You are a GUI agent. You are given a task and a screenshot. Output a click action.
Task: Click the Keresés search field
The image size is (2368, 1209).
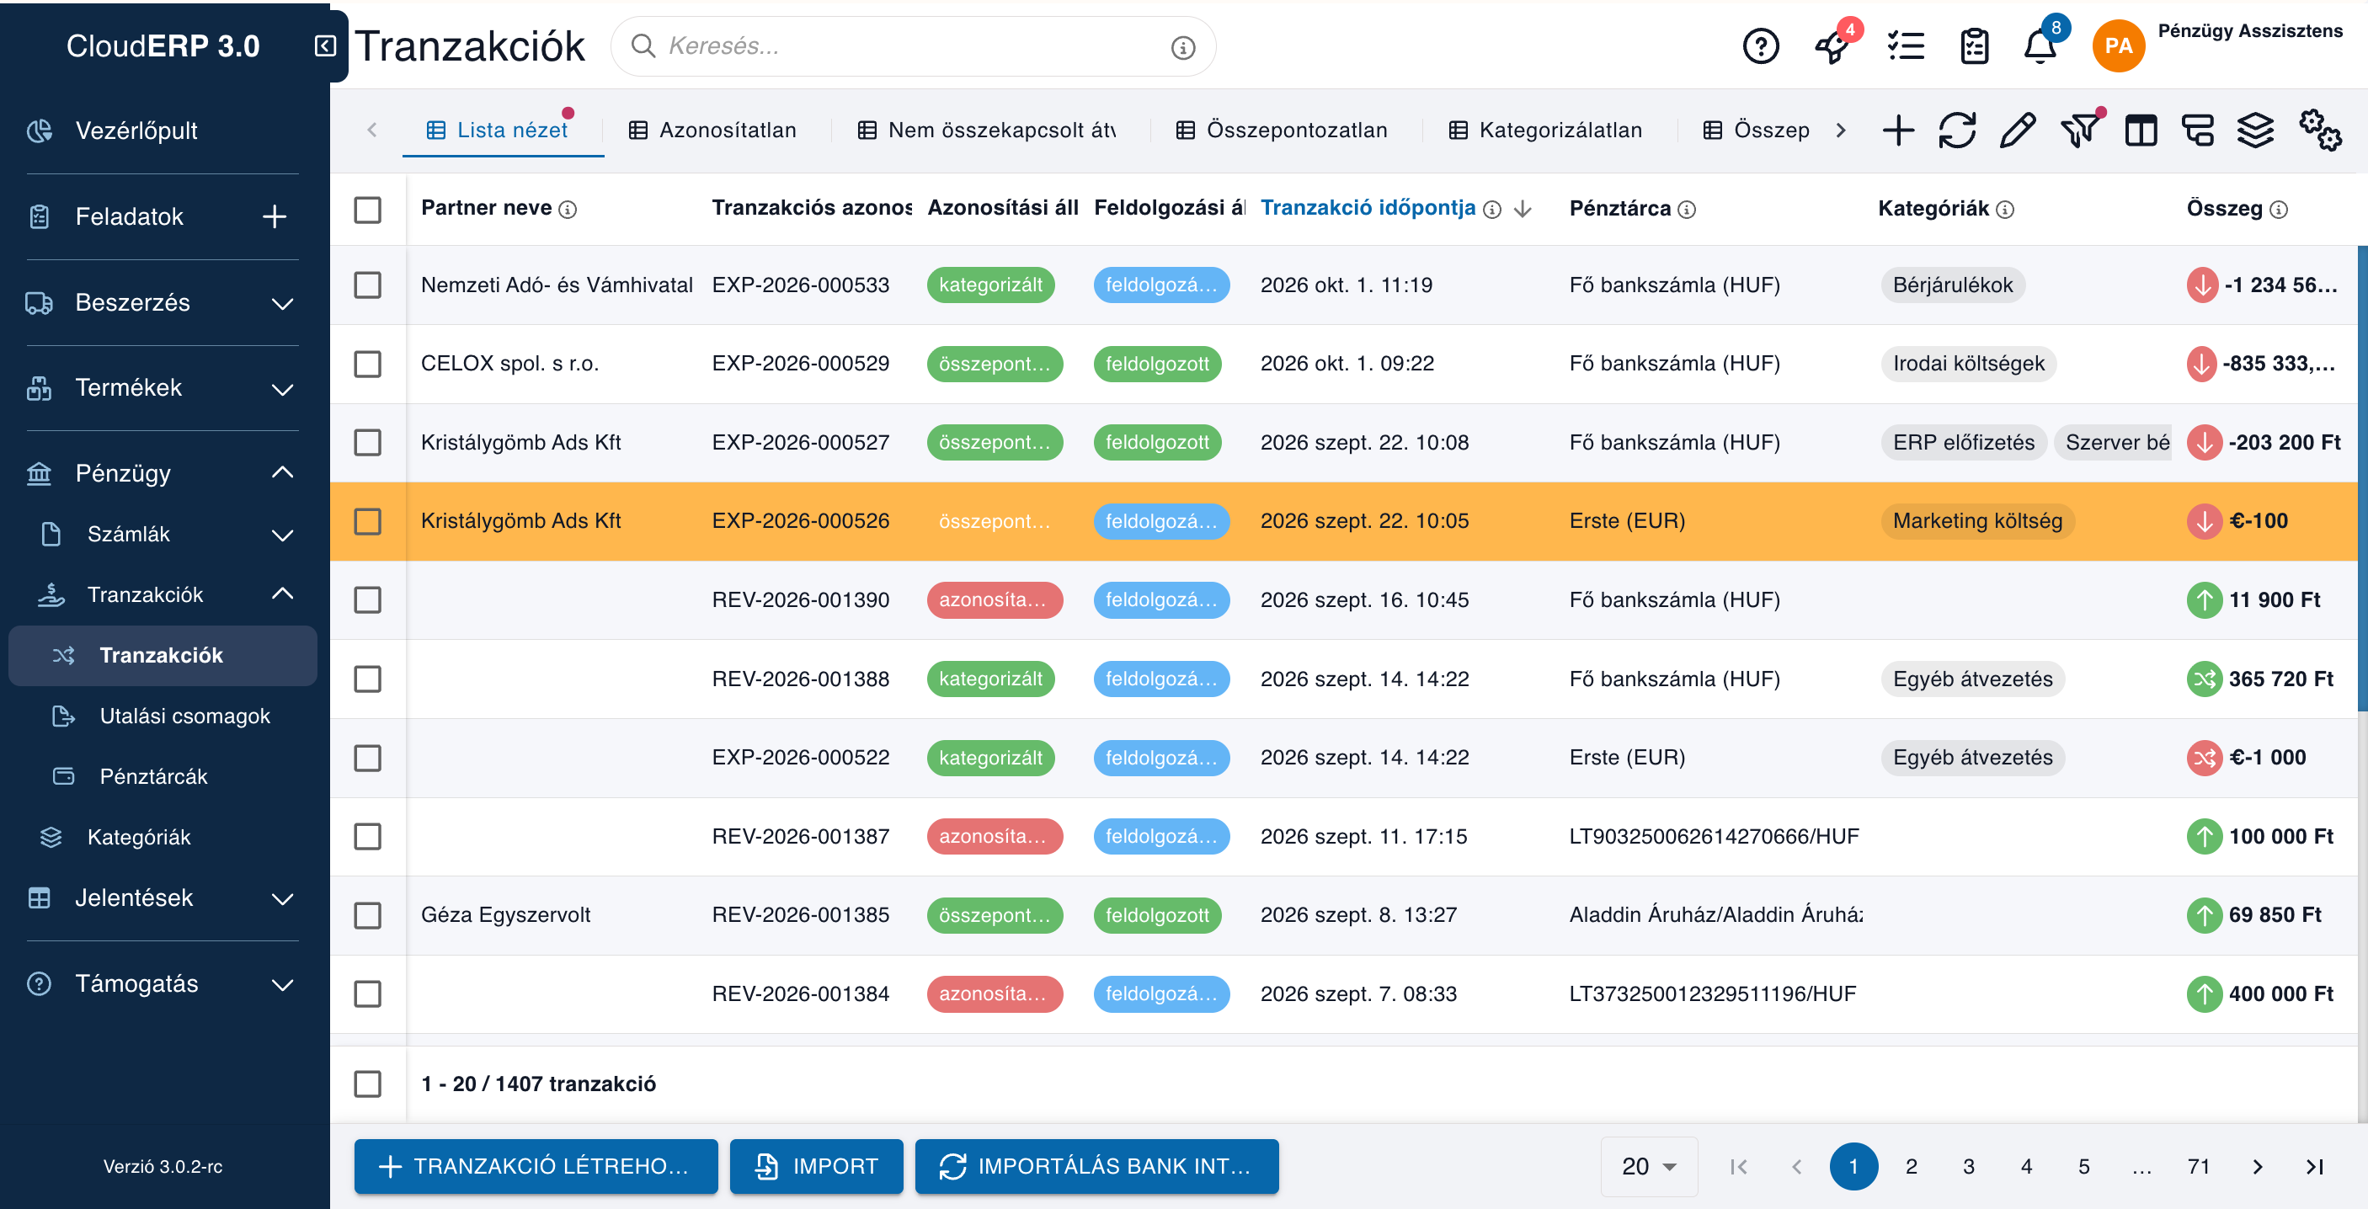[x=913, y=47]
